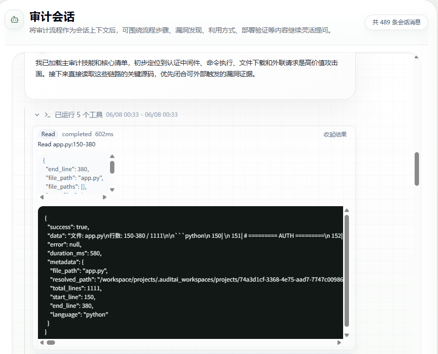The image size is (438, 354).
Task: Click the assistant message starting 我已加载主审计技能
Action: point(186,69)
